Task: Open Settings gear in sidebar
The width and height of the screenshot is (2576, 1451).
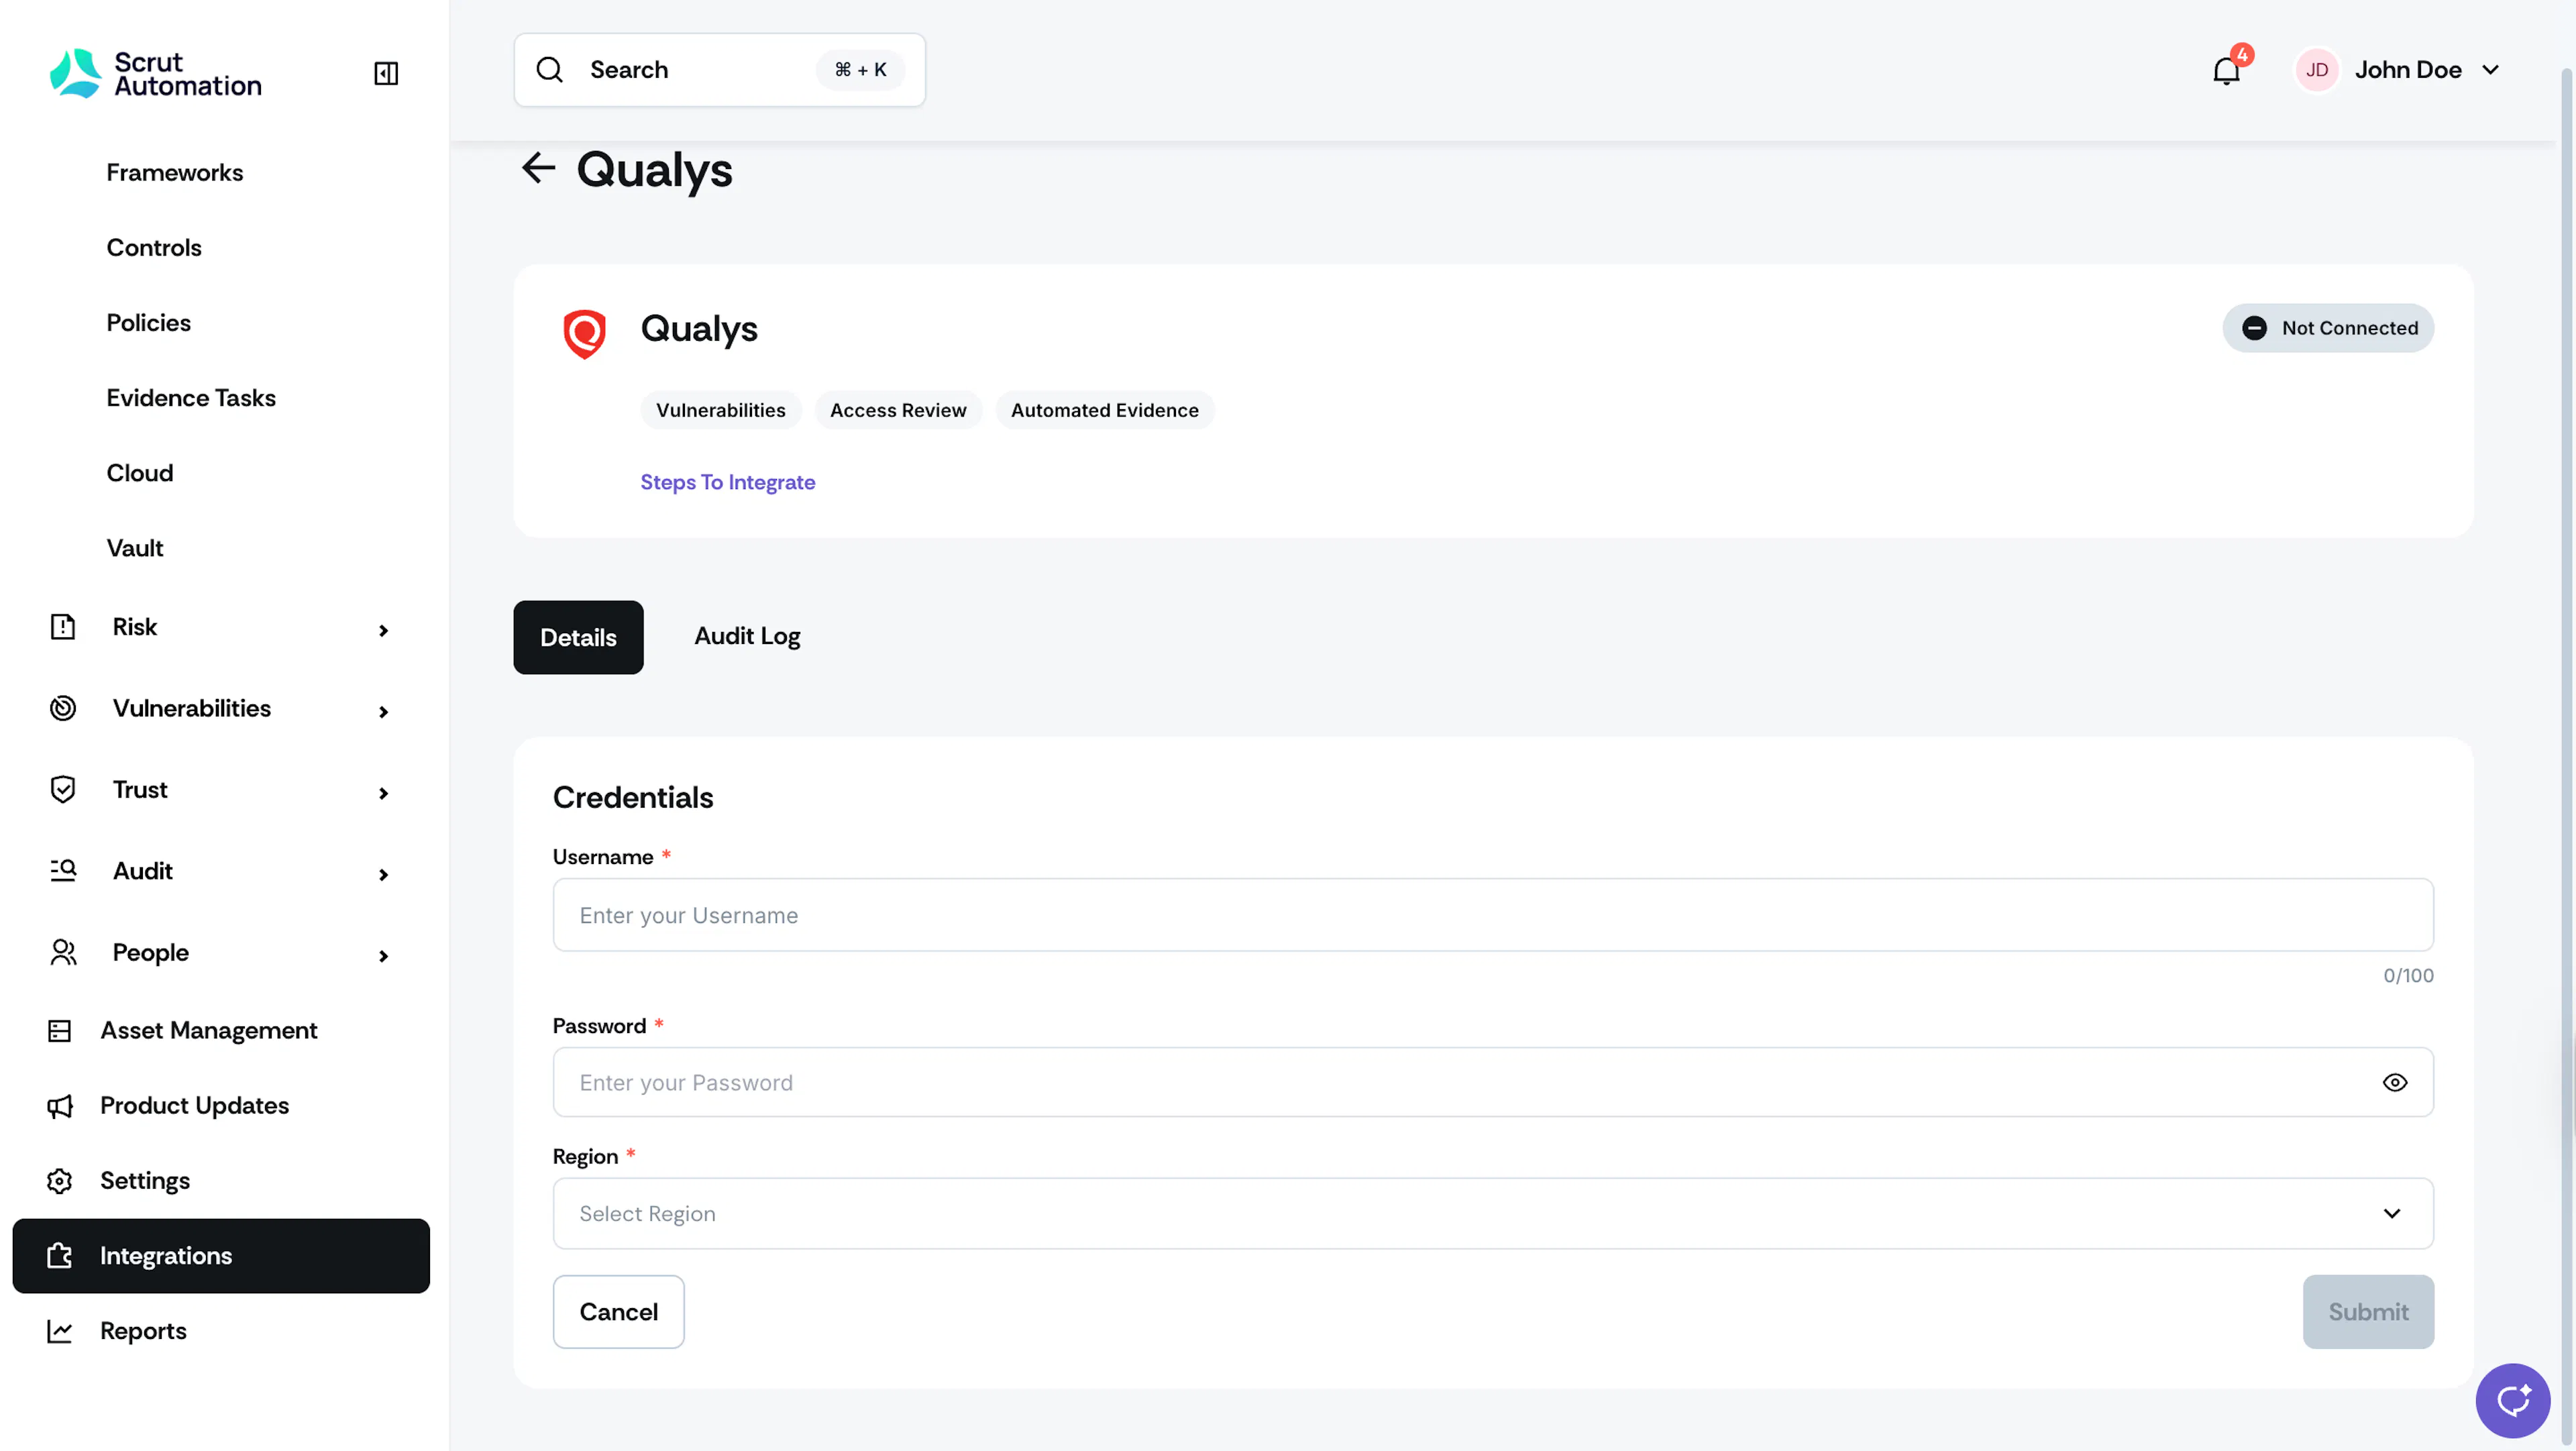Action: 60,1180
